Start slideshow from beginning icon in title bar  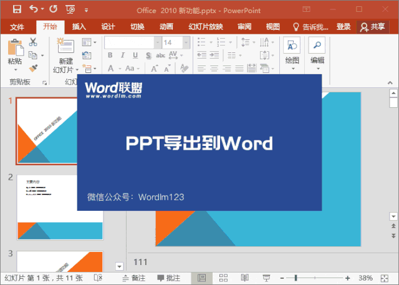point(70,9)
